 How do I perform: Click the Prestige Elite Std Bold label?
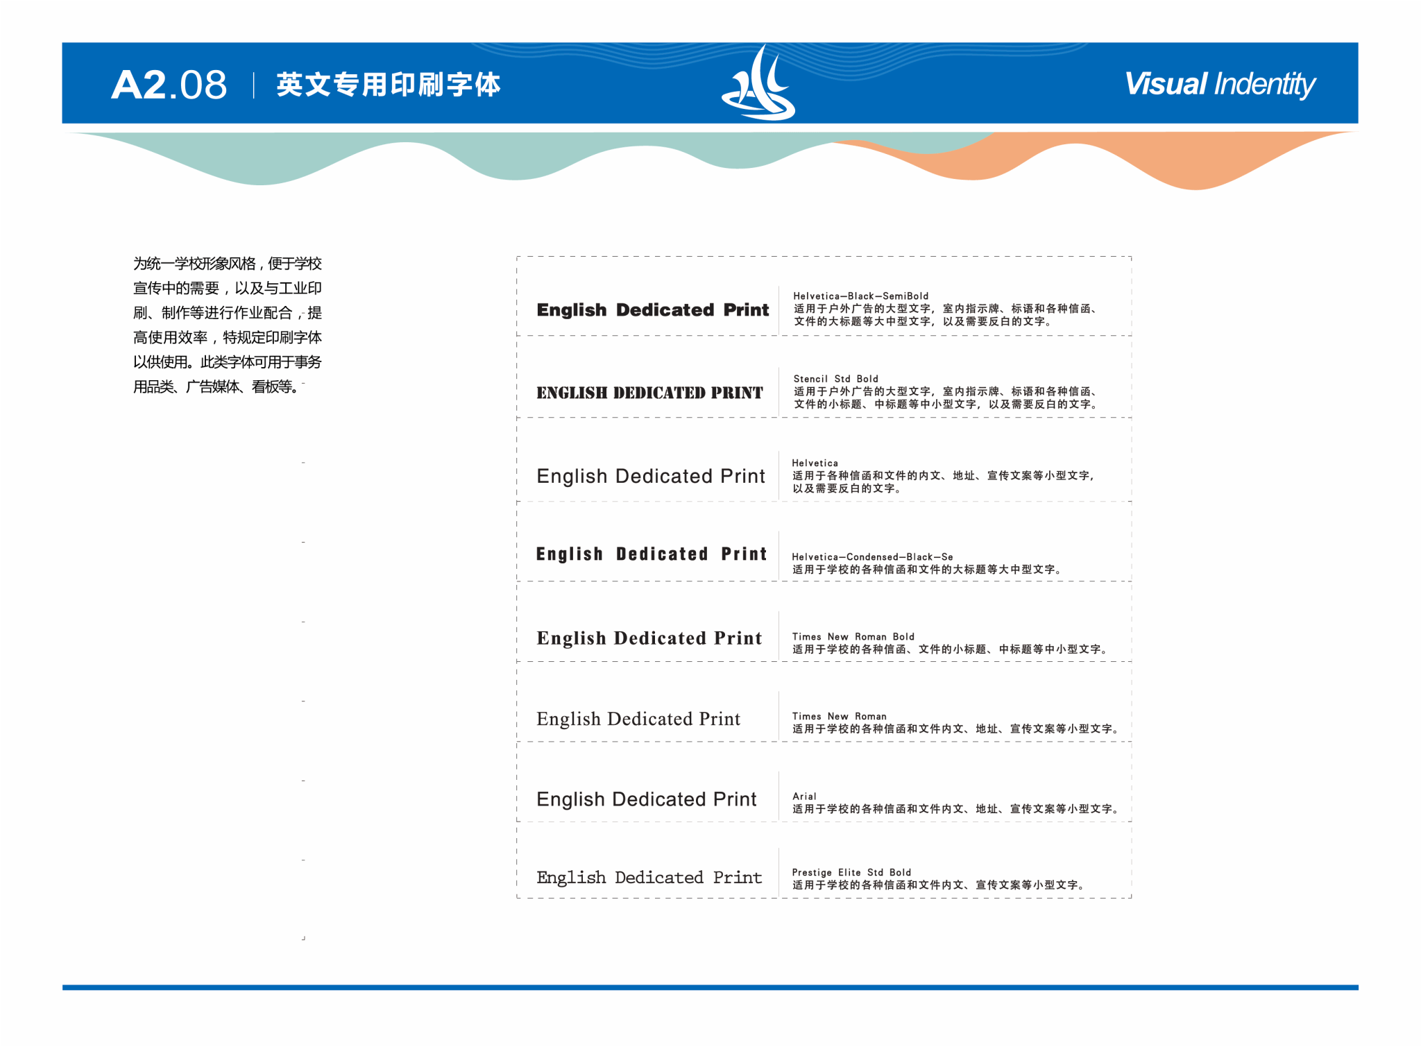tap(851, 872)
